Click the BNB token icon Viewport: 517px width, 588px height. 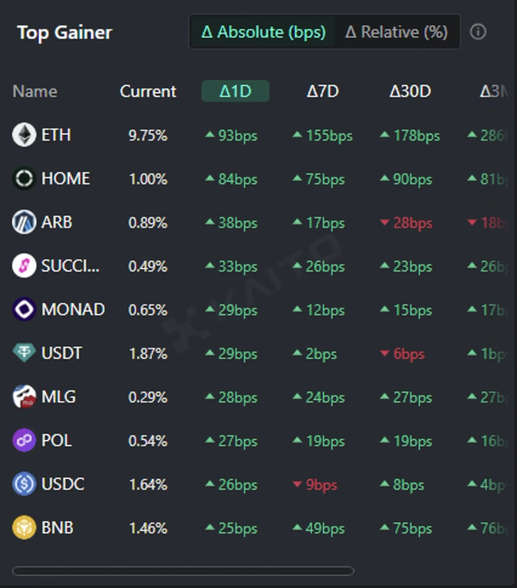24,528
